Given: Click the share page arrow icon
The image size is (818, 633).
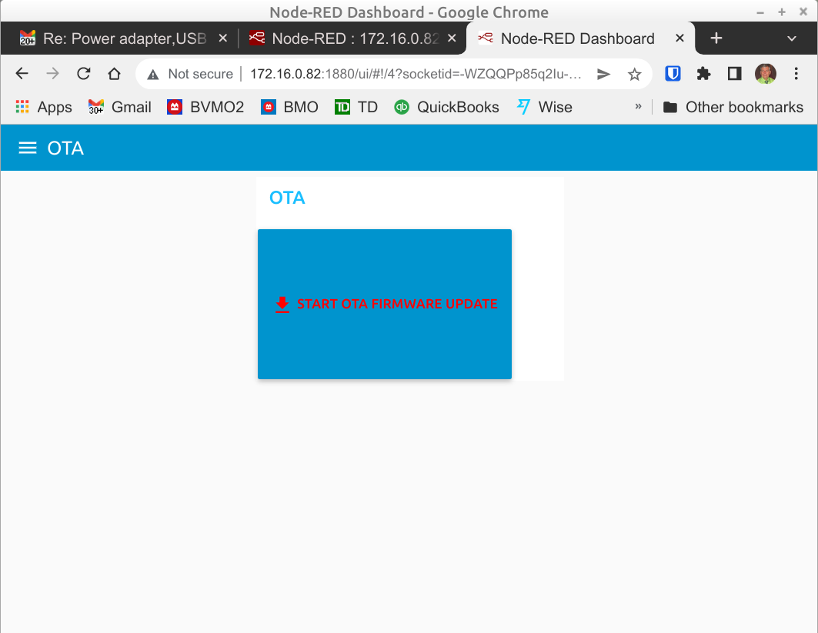Looking at the screenshot, I should [x=604, y=74].
